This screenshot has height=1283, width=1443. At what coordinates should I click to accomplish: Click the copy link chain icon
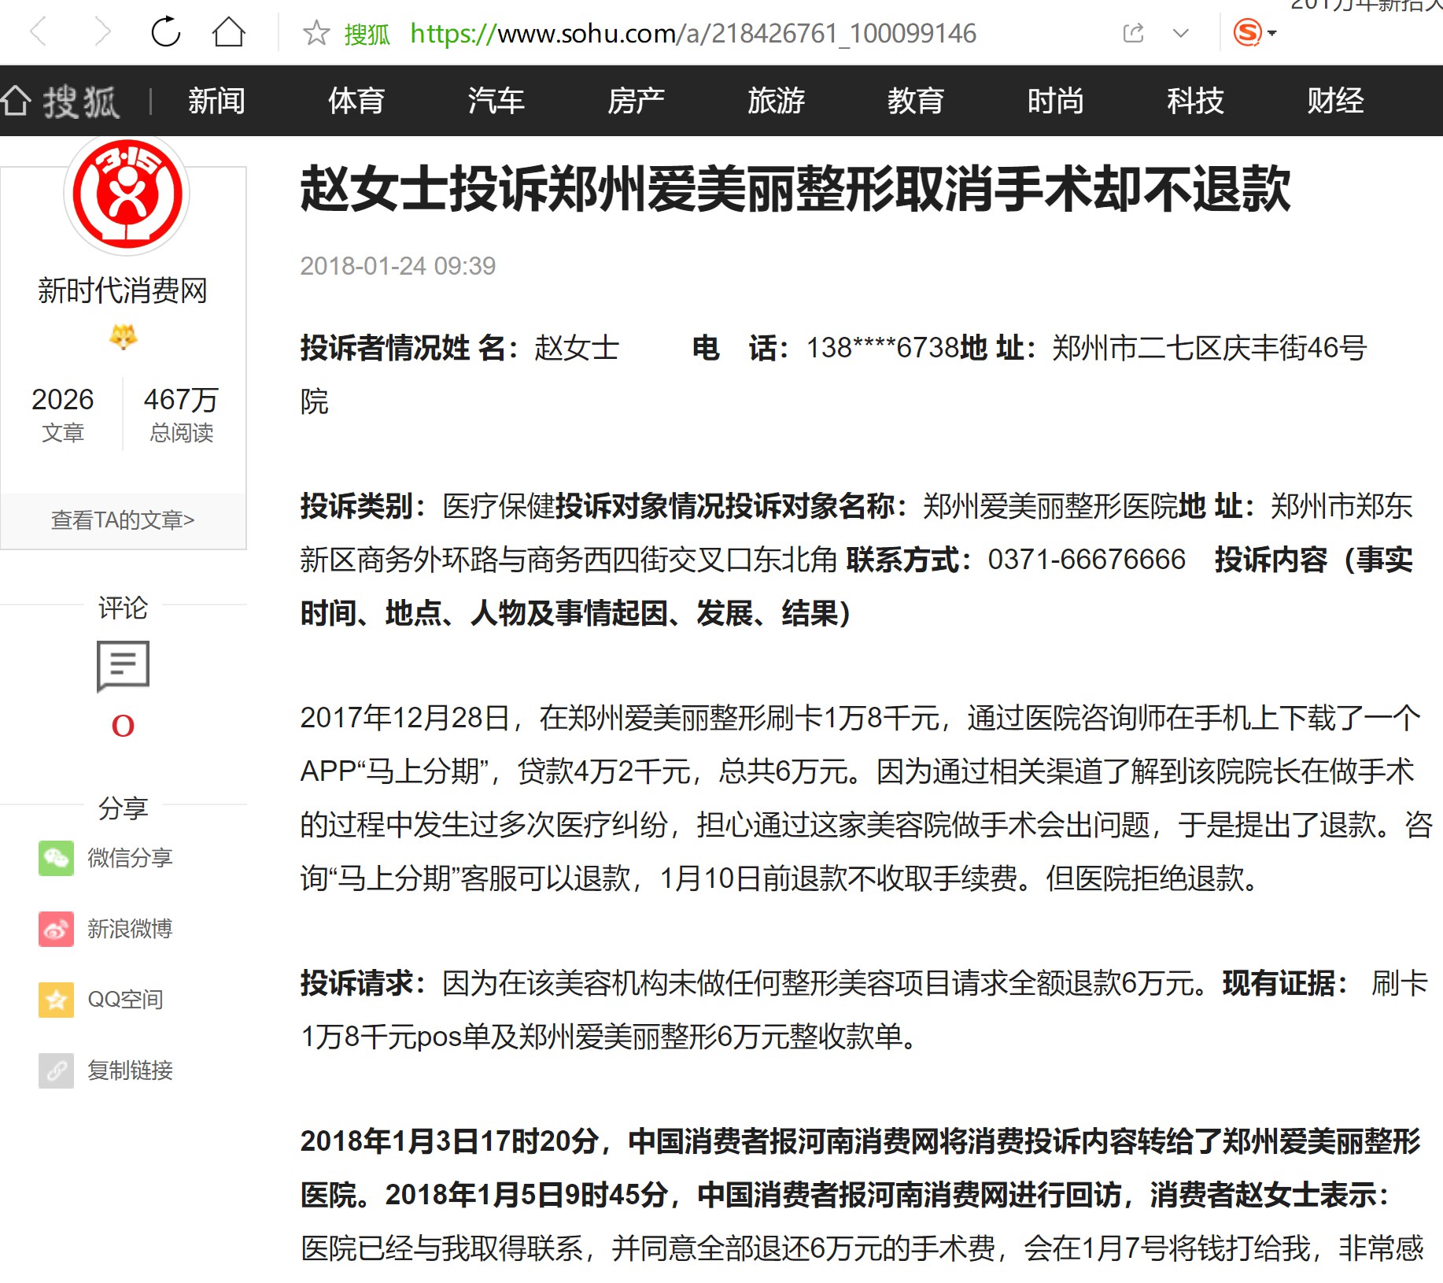click(56, 1070)
